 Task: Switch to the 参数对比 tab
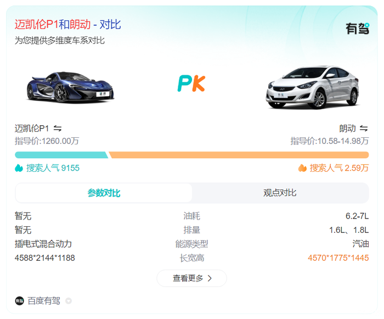pyautogui.click(x=104, y=193)
